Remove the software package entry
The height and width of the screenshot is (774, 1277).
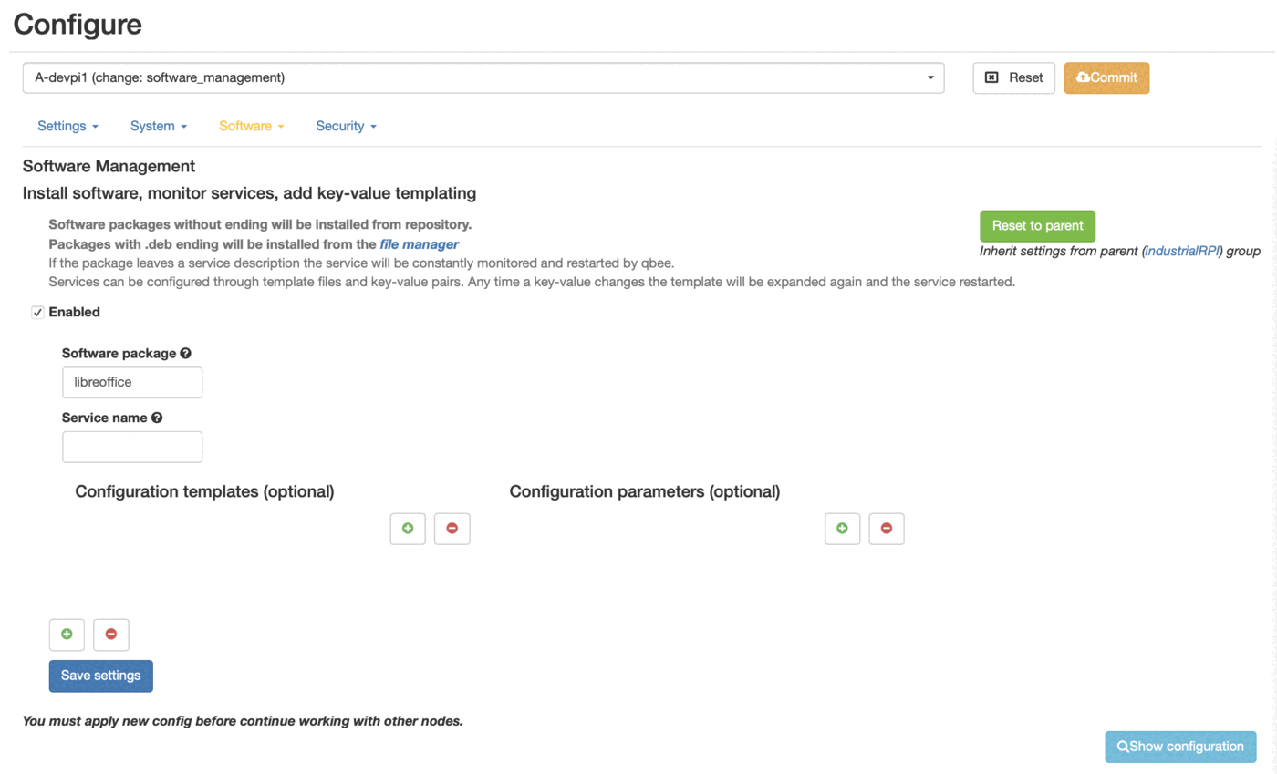pos(111,635)
